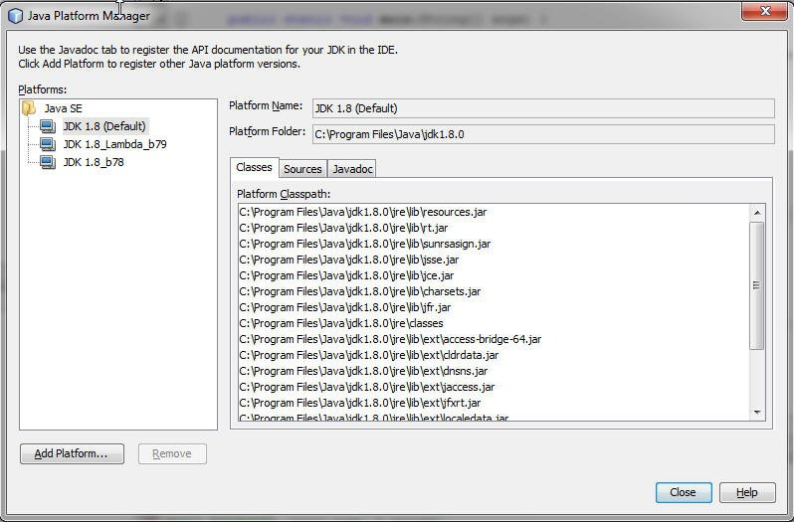The height and width of the screenshot is (522, 794).
Task: Click the Platform Folder label
Action: click(x=268, y=131)
